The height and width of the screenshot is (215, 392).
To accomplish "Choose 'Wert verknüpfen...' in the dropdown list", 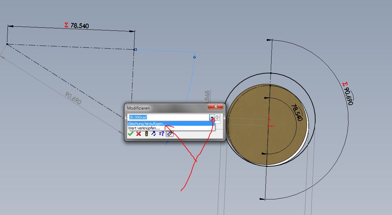I will click(x=171, y=128).
